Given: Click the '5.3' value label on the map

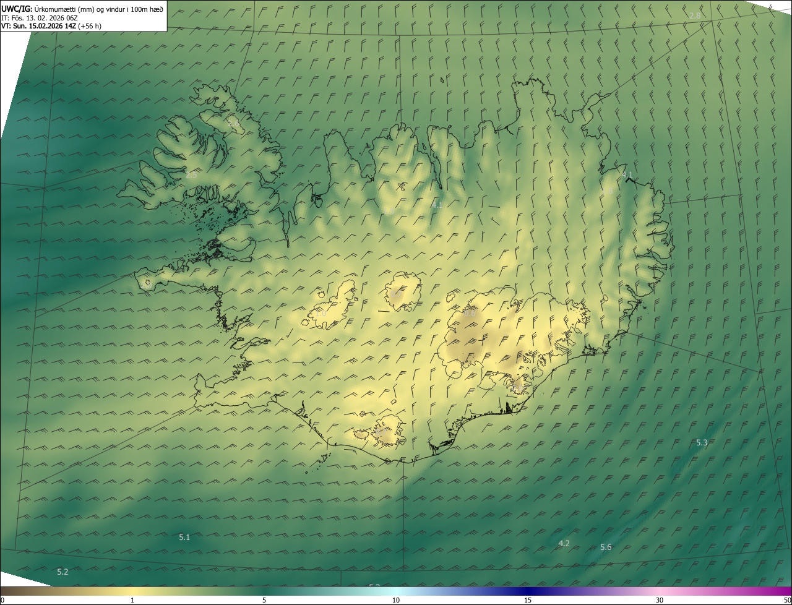Looking at the screenshot, I should pos(702,442).
